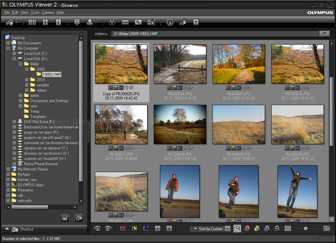Open the Help documentation

click(196, 22)
